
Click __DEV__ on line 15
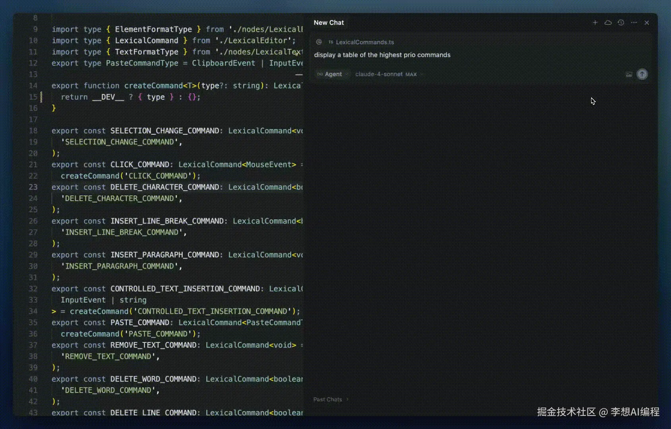(108, 97)
